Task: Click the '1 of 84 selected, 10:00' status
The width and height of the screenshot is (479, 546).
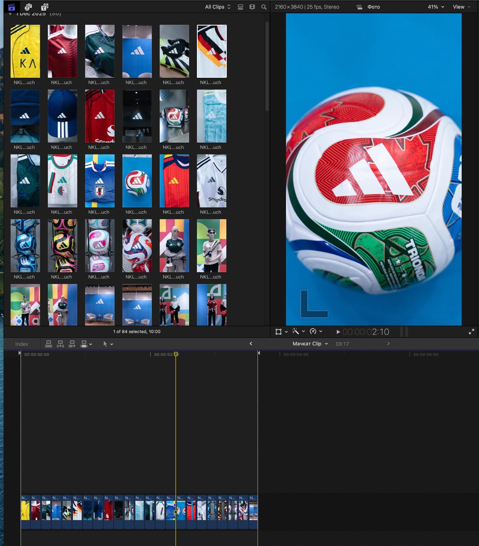Action: [x=137, y=331]
